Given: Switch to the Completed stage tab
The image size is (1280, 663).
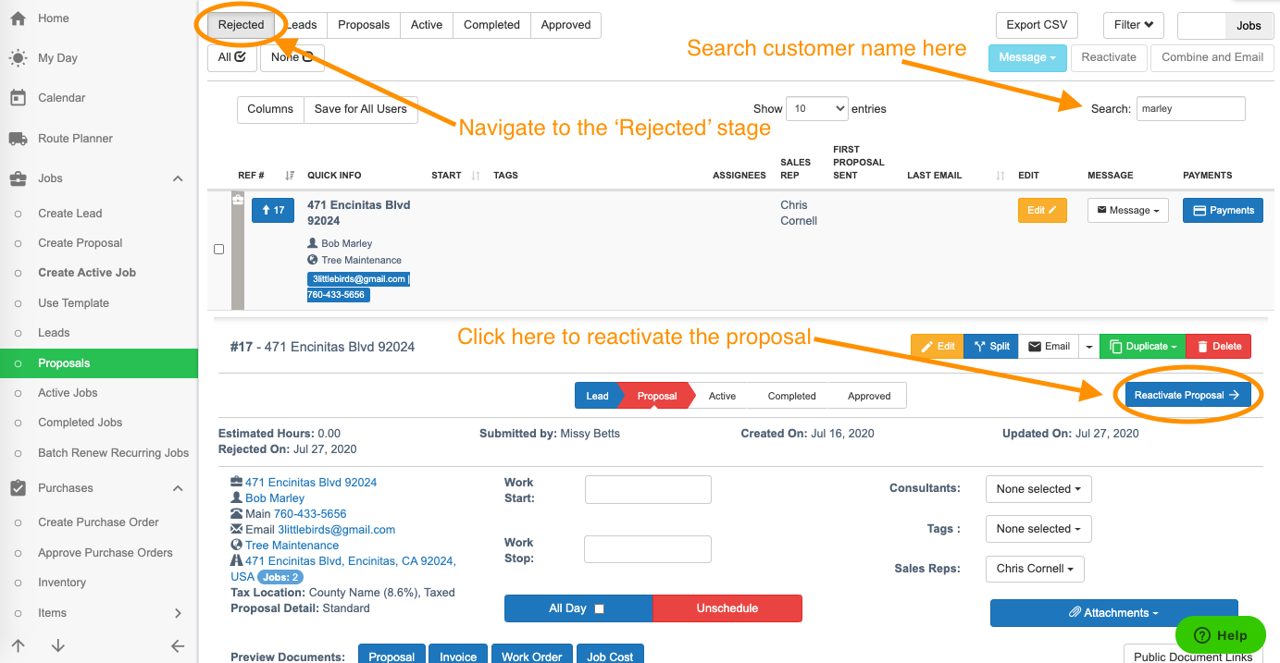Looking at the screenshot, I should [491, 25].
